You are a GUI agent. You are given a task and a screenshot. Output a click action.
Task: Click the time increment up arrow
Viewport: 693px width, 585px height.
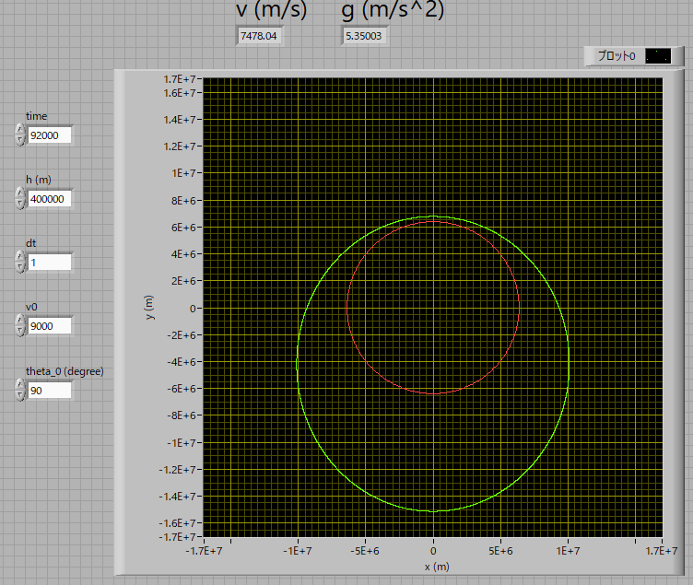[x=20, y=130]
